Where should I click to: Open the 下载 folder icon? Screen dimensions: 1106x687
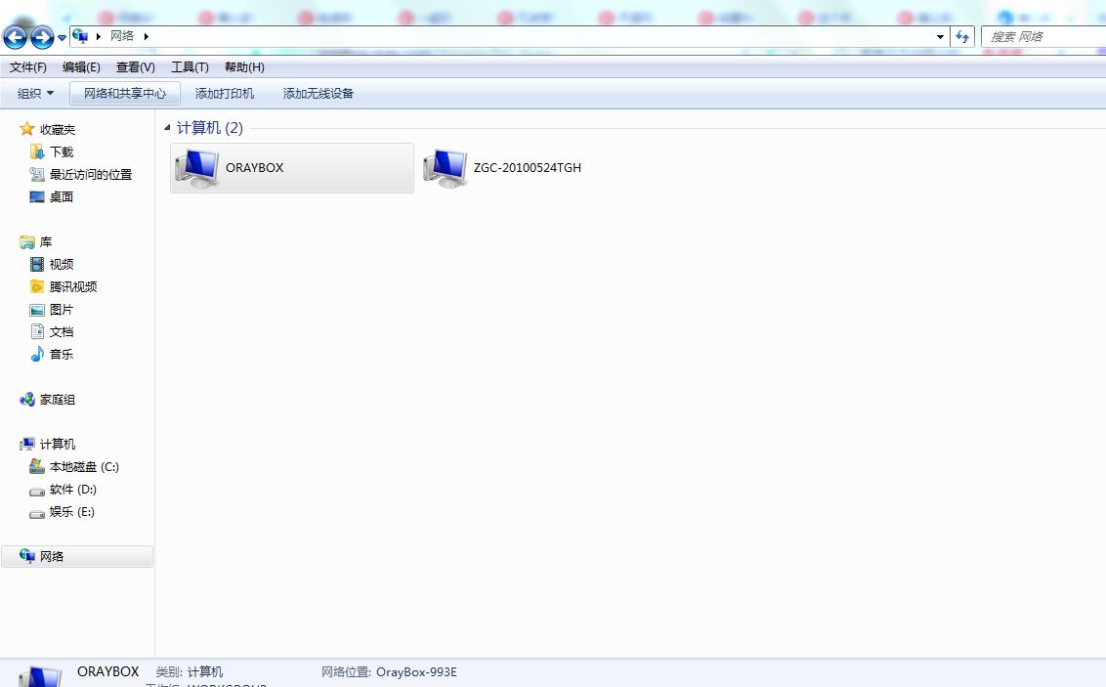tap(37, 151)
